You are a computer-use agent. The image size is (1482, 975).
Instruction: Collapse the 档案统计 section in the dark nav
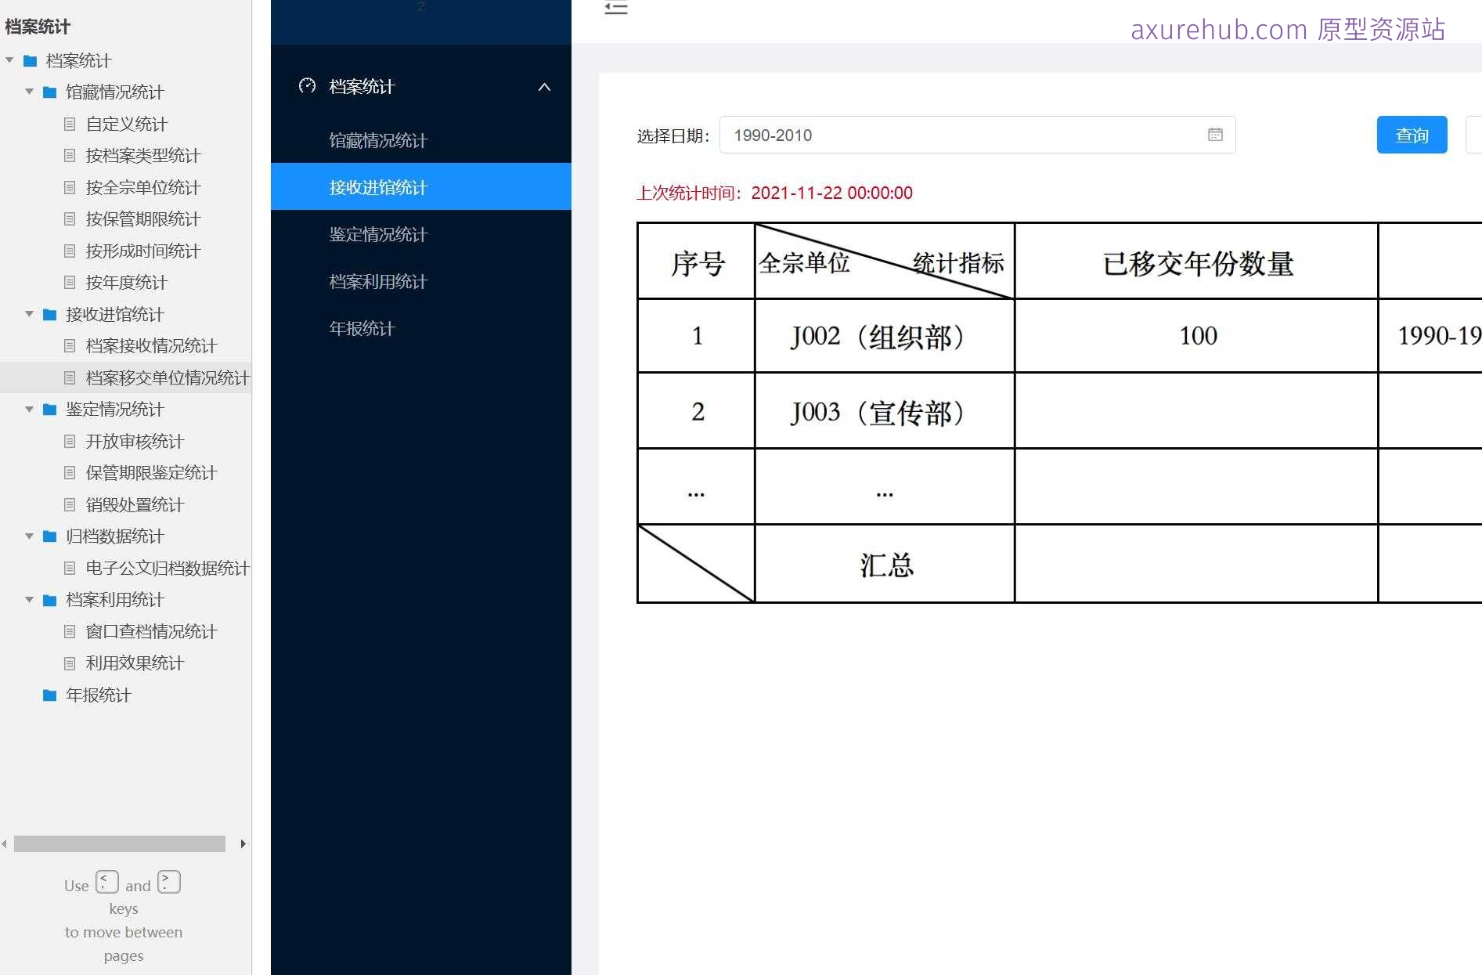pyautogui.click(x=544, y=87)
